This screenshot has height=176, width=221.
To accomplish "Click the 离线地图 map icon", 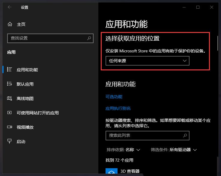I will 10,98.
